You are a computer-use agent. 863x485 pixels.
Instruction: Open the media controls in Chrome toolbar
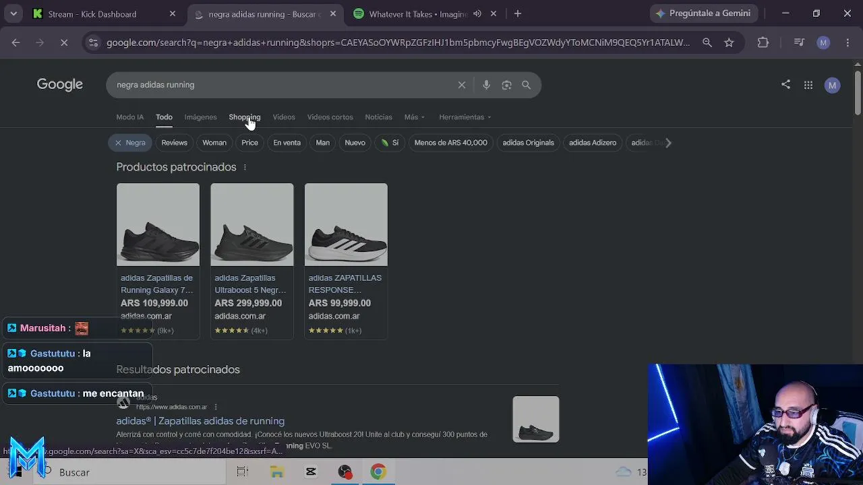click(800, 42)
